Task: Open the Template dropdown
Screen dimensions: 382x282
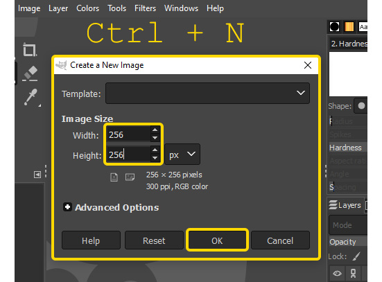Action: pyautogui.click(x=207, y=94)
